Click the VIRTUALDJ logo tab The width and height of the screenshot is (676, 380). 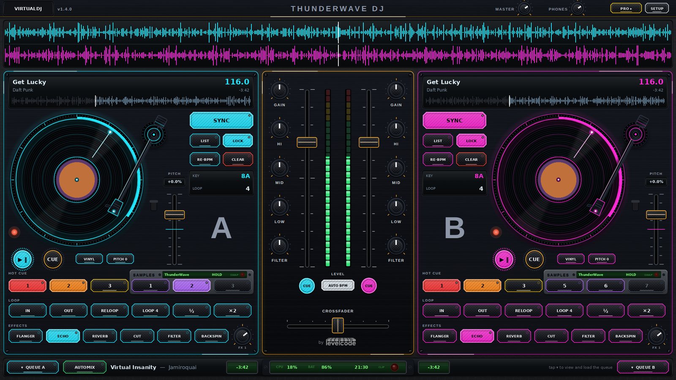click(x=28, y=8)
